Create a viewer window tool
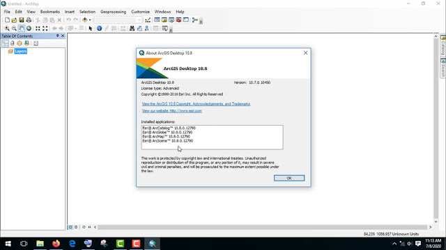The width and height of the screenshot is (446, 250). [x=164, y=28]
